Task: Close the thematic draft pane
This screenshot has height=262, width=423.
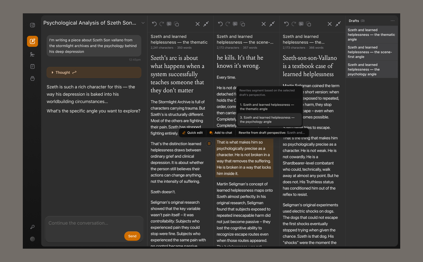Action: point(198,24)
